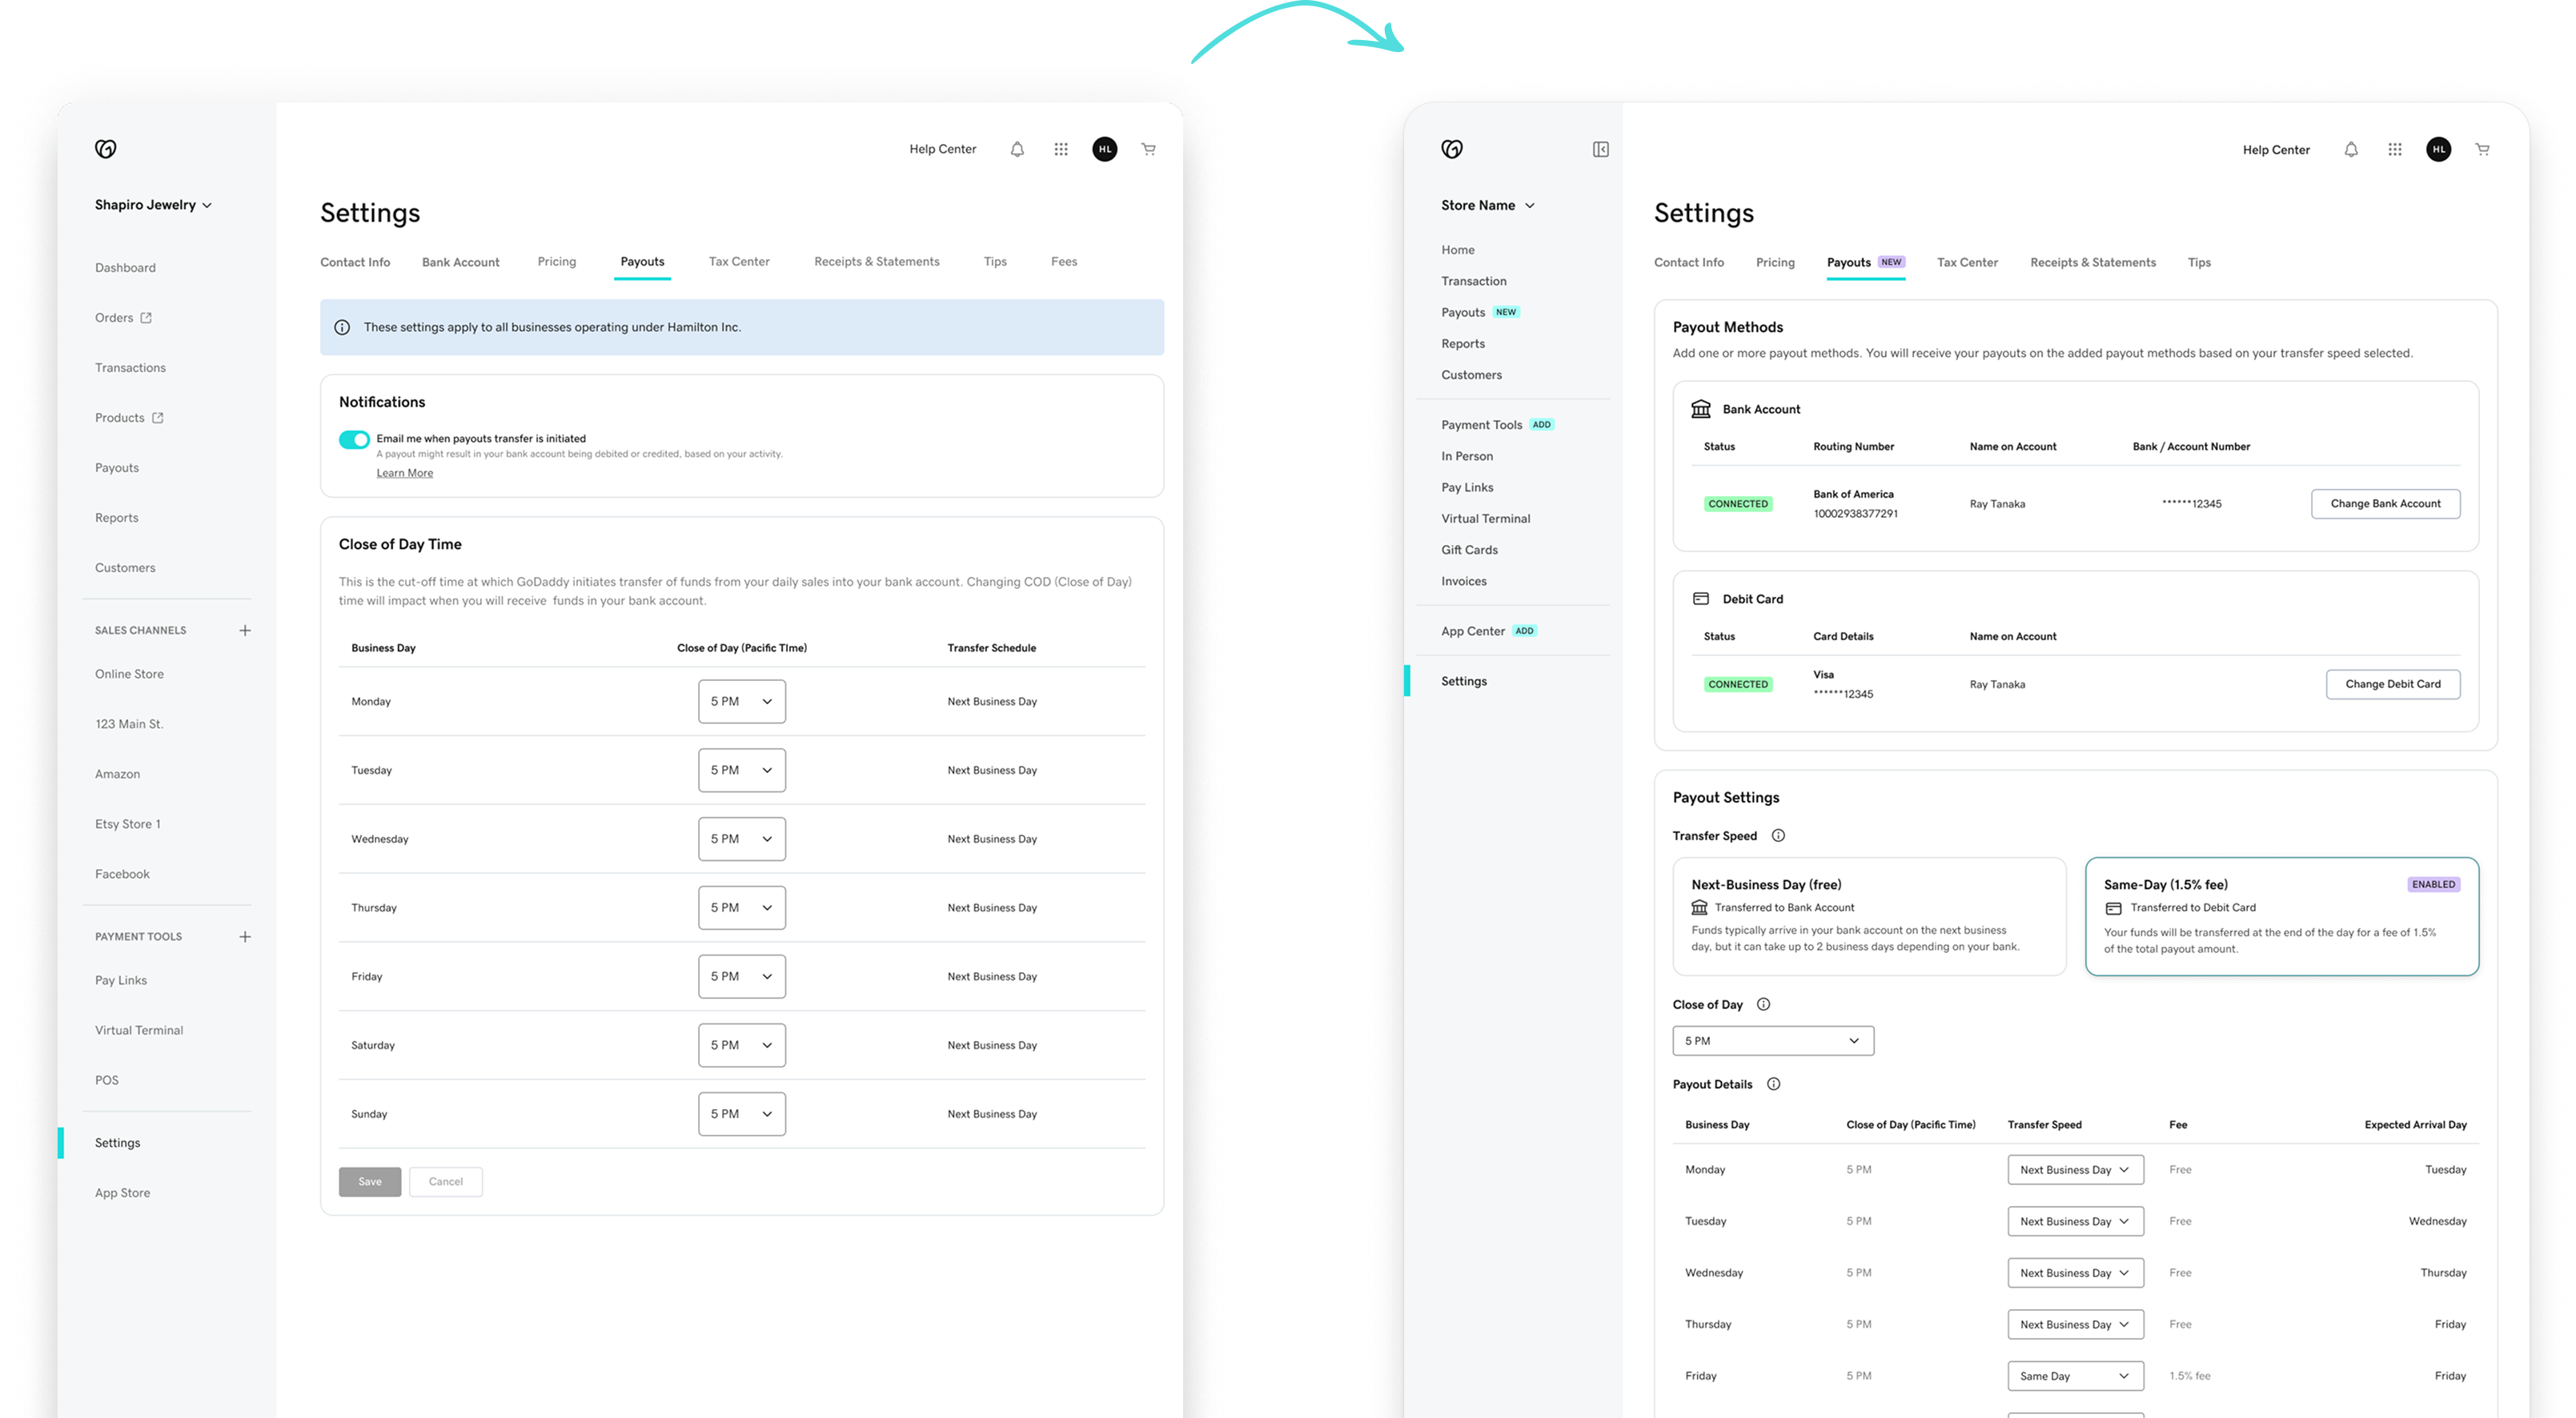Add a sales channel with plus icon
The height and width of the screenshot is (1418, 2576).
[245, 630]
